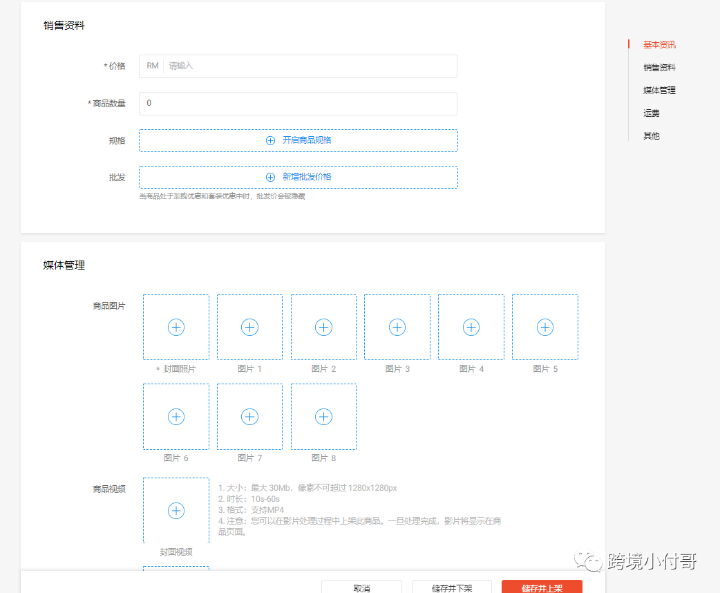
Task: Add a picture to the 图片 8 slot
Action: click(324, 417)
